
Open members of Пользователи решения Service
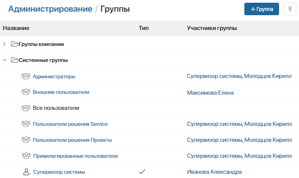[239, 124]
